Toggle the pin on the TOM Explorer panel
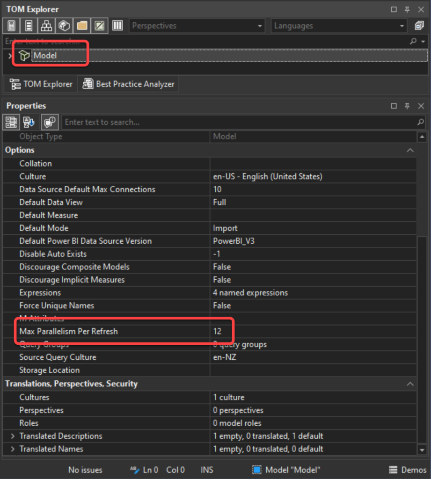431x479 pixels. [407, 9]
